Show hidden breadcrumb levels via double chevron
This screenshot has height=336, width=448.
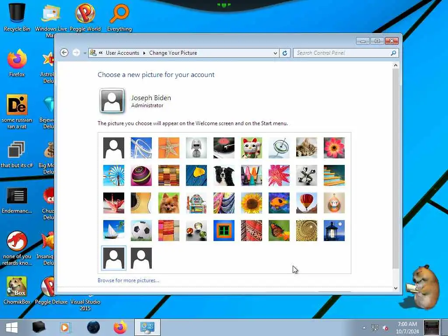pyautogui.click(x=101, y=53)
